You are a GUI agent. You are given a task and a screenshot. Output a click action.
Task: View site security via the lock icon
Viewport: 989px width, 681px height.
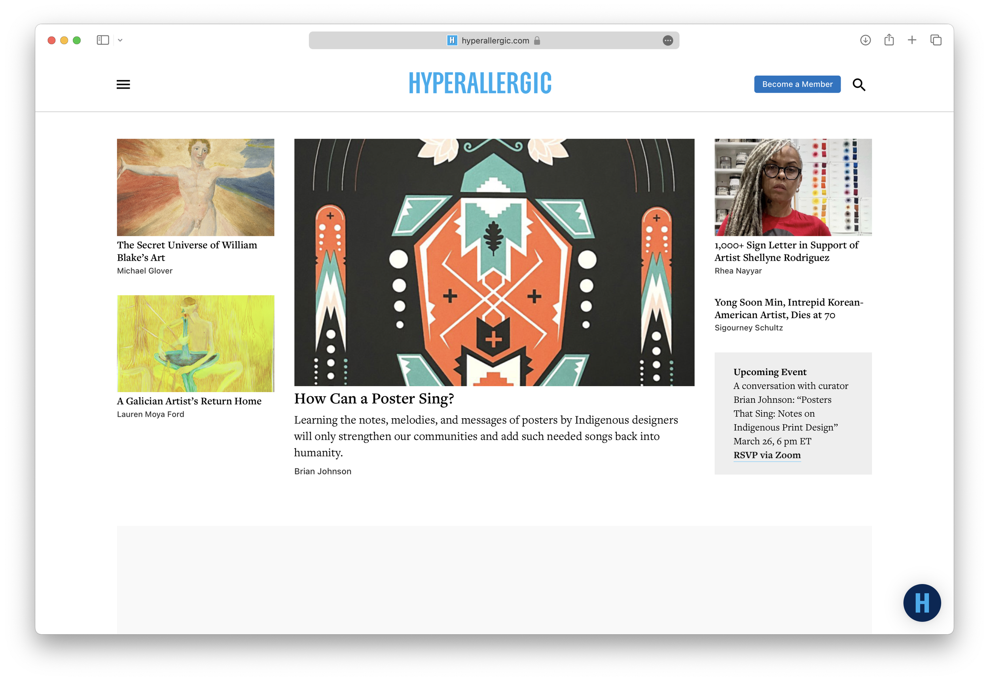[x=536, y=40]
